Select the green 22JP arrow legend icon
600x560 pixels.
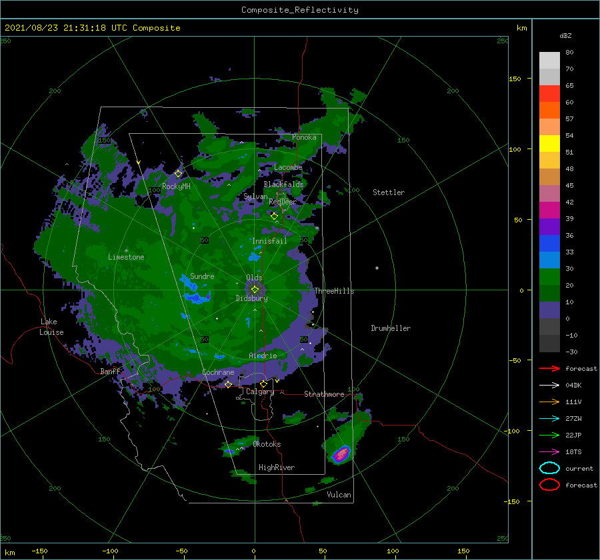pos(549,435)
